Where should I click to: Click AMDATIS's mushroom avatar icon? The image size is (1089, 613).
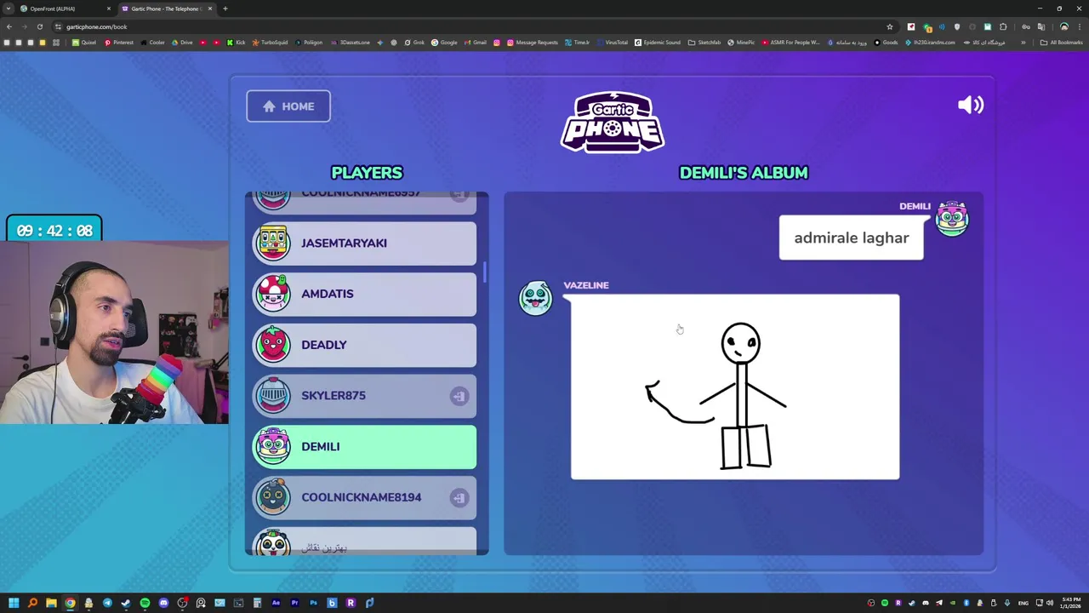point(273,293)
